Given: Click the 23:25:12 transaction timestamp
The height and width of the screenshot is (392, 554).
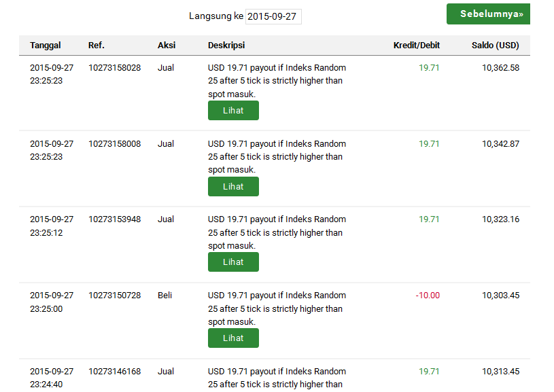Looking at the screenshot, I should (x=46, y=232).
